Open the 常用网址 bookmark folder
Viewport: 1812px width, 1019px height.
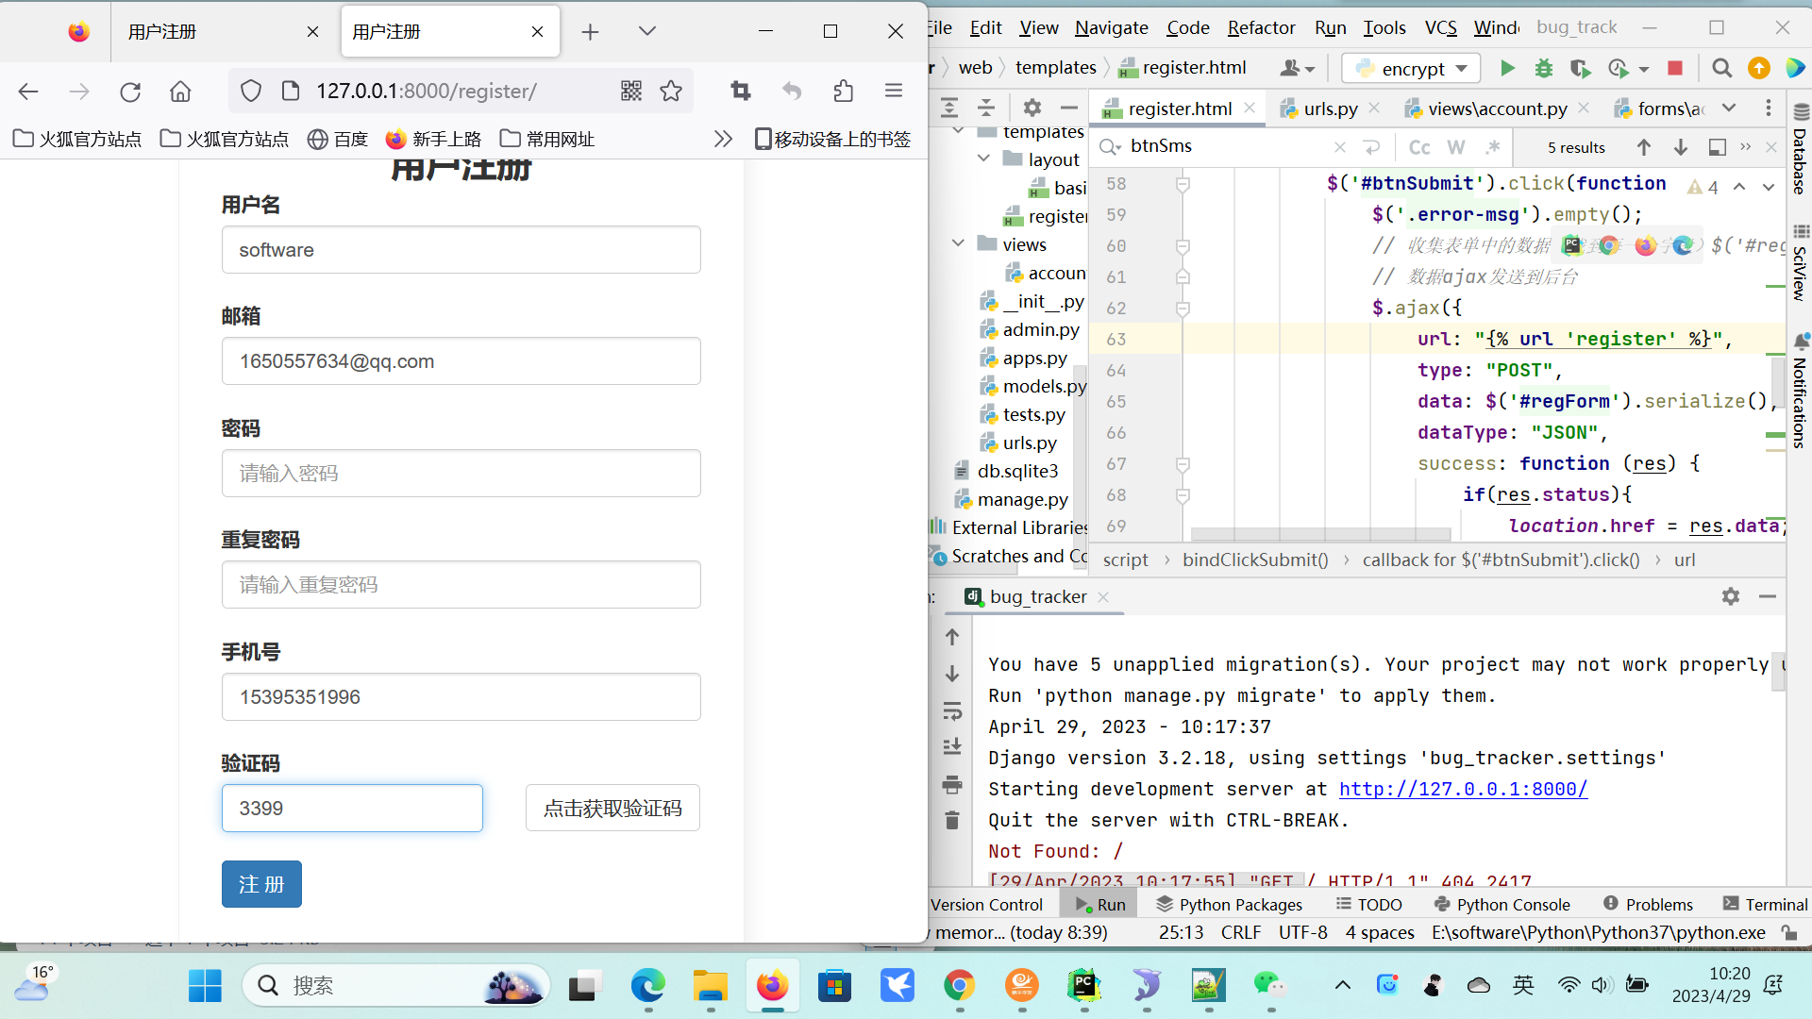(x=547, y=139)
